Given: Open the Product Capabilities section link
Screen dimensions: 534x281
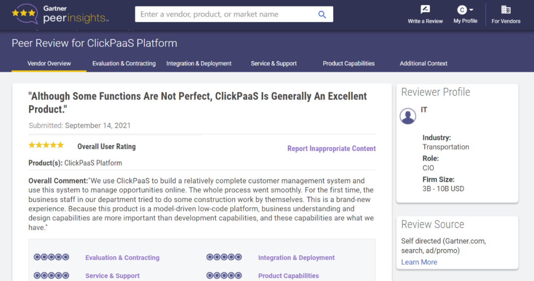Looking at the screenshot, I should 288,276.
